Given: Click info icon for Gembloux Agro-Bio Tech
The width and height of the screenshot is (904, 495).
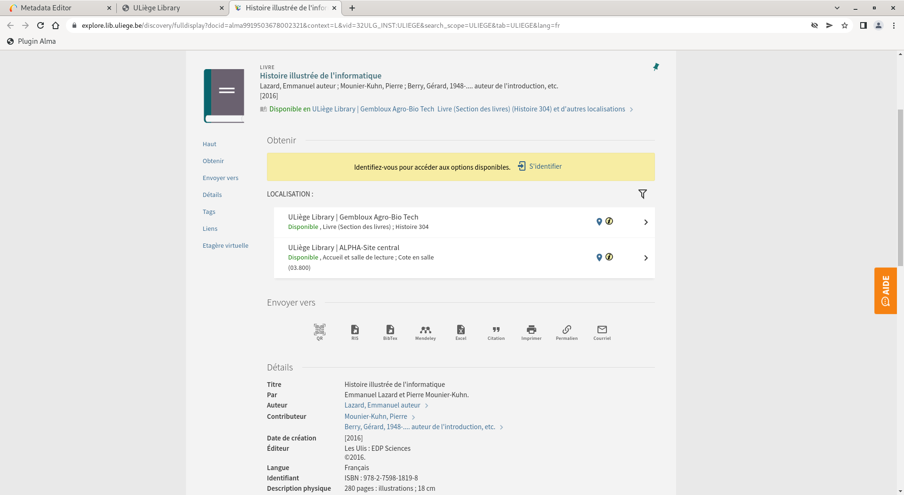Looking at the screenshot, I should (x=609, y=221).
